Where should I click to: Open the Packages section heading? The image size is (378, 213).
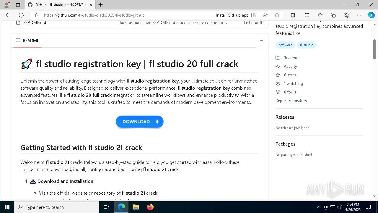pyautogui.click(x=285, y=144)
